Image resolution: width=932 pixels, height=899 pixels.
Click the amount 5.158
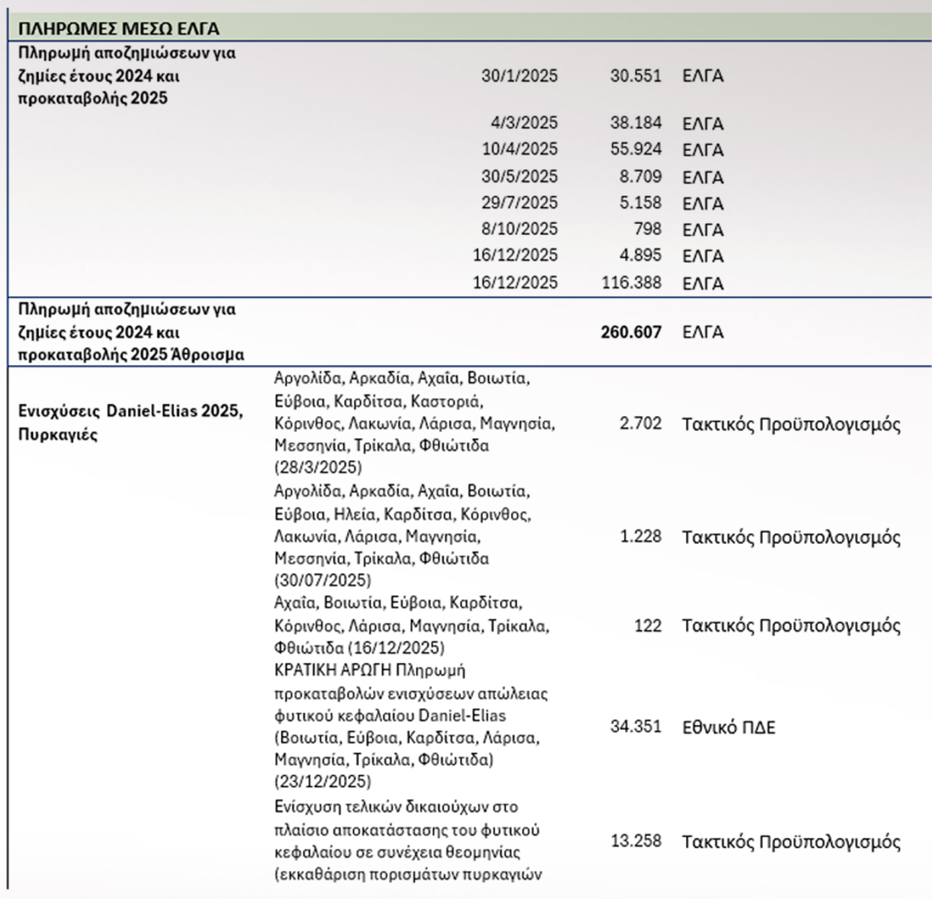(640, 203)
